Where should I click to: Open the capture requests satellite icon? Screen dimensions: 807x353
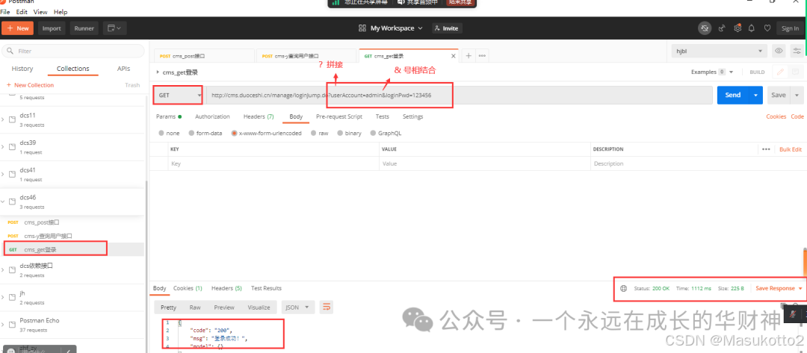[722, 28]
